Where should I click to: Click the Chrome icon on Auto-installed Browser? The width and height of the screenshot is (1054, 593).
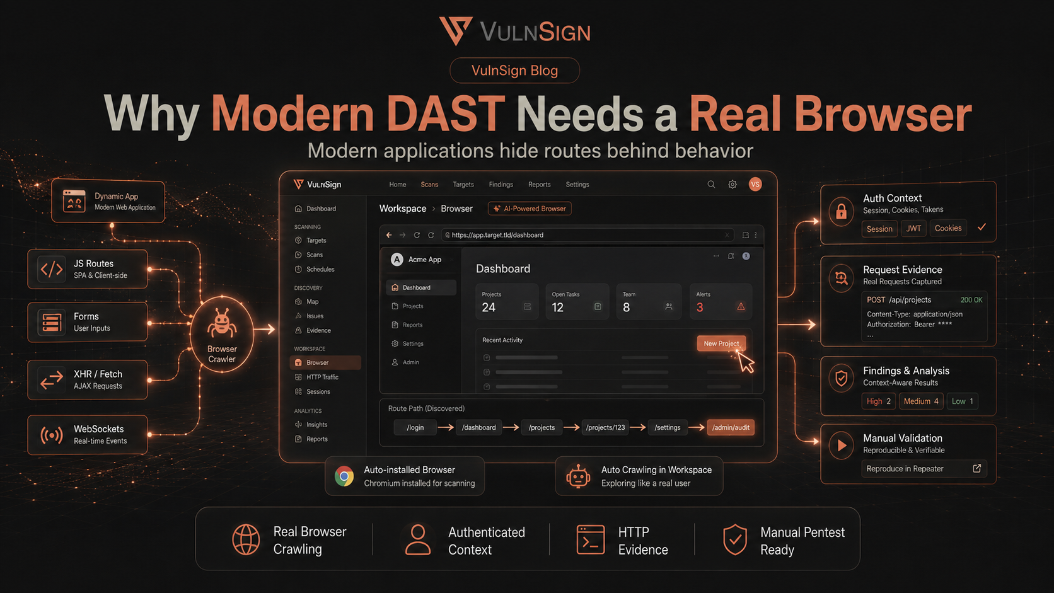coord(344,476)
